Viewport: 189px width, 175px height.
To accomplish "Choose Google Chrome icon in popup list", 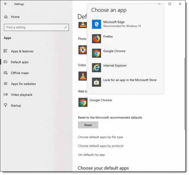I will pyautogui.click(x=96, y=53).
